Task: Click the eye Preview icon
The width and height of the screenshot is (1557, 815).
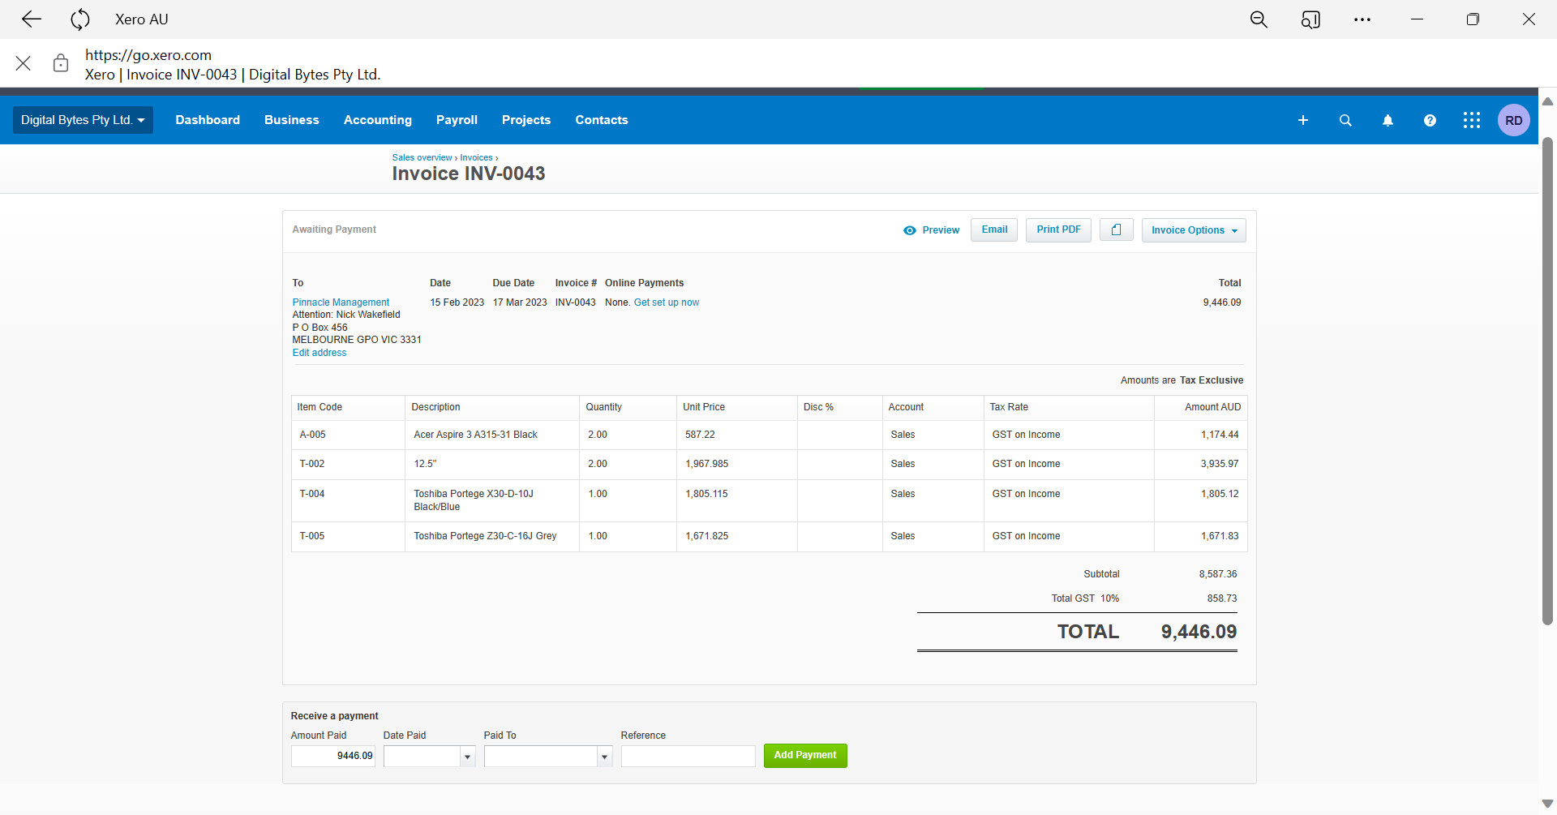Action: point(910,230)
